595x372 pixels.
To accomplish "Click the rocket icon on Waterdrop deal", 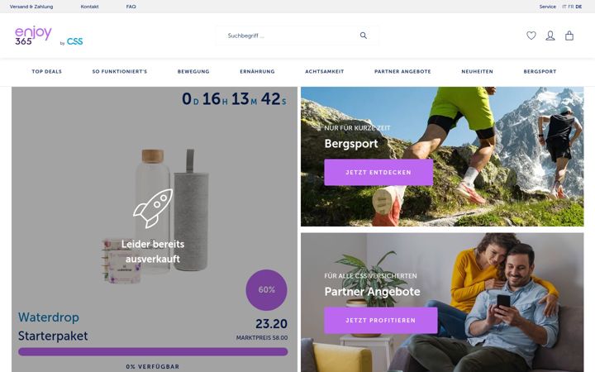I will coord(153,208).
